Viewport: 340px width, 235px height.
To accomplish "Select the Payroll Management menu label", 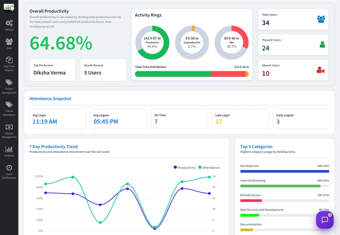I will pyautogui.click(x=9, y=135).
